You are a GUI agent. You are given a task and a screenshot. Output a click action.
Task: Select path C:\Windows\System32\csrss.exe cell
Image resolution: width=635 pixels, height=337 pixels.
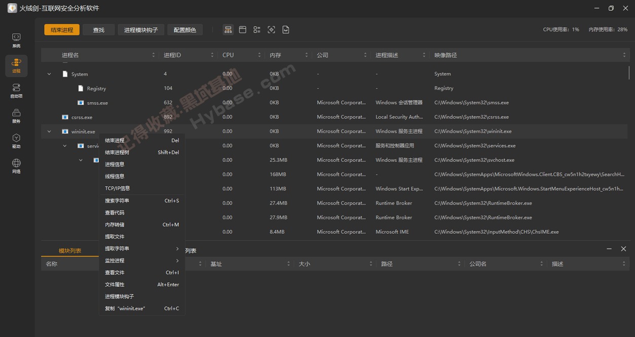pyautogui.click(x=472, y=117)
